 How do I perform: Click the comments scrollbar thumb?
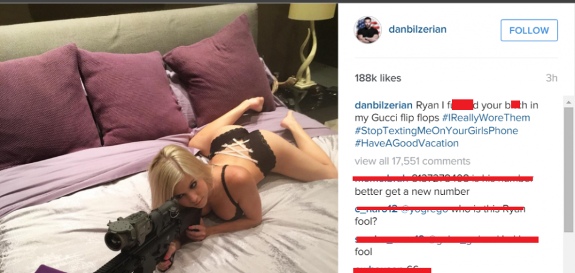[568, 169]
